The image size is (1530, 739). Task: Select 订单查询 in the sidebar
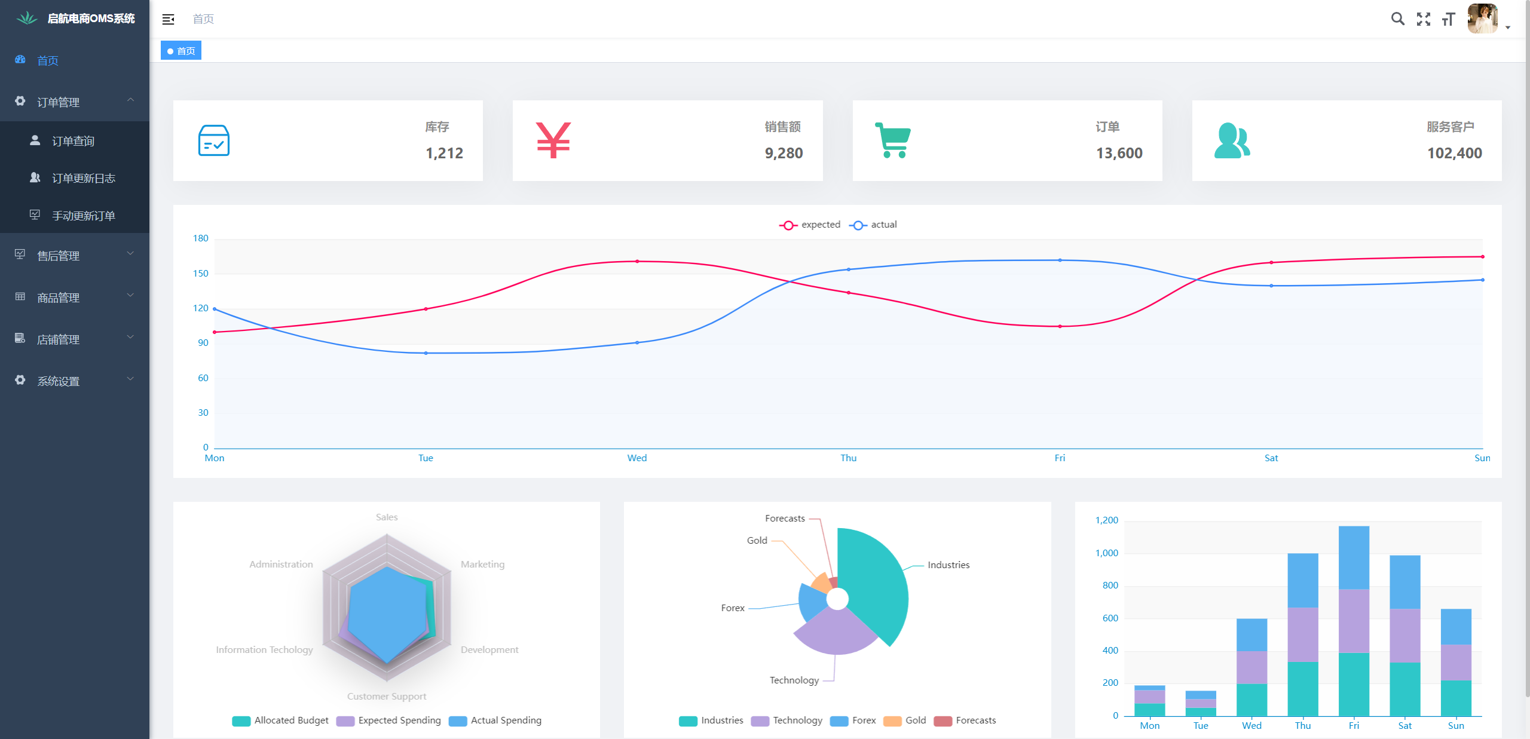[73, 141]
